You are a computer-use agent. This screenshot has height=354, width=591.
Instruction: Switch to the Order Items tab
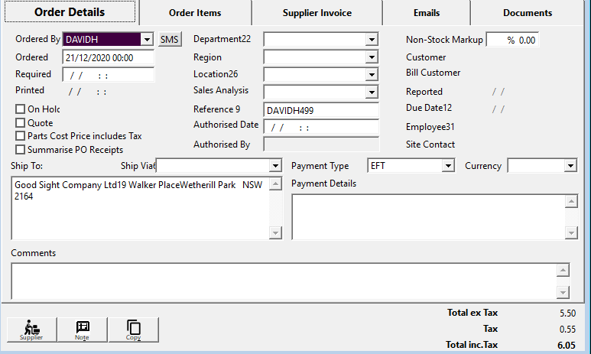coord(195,13)
